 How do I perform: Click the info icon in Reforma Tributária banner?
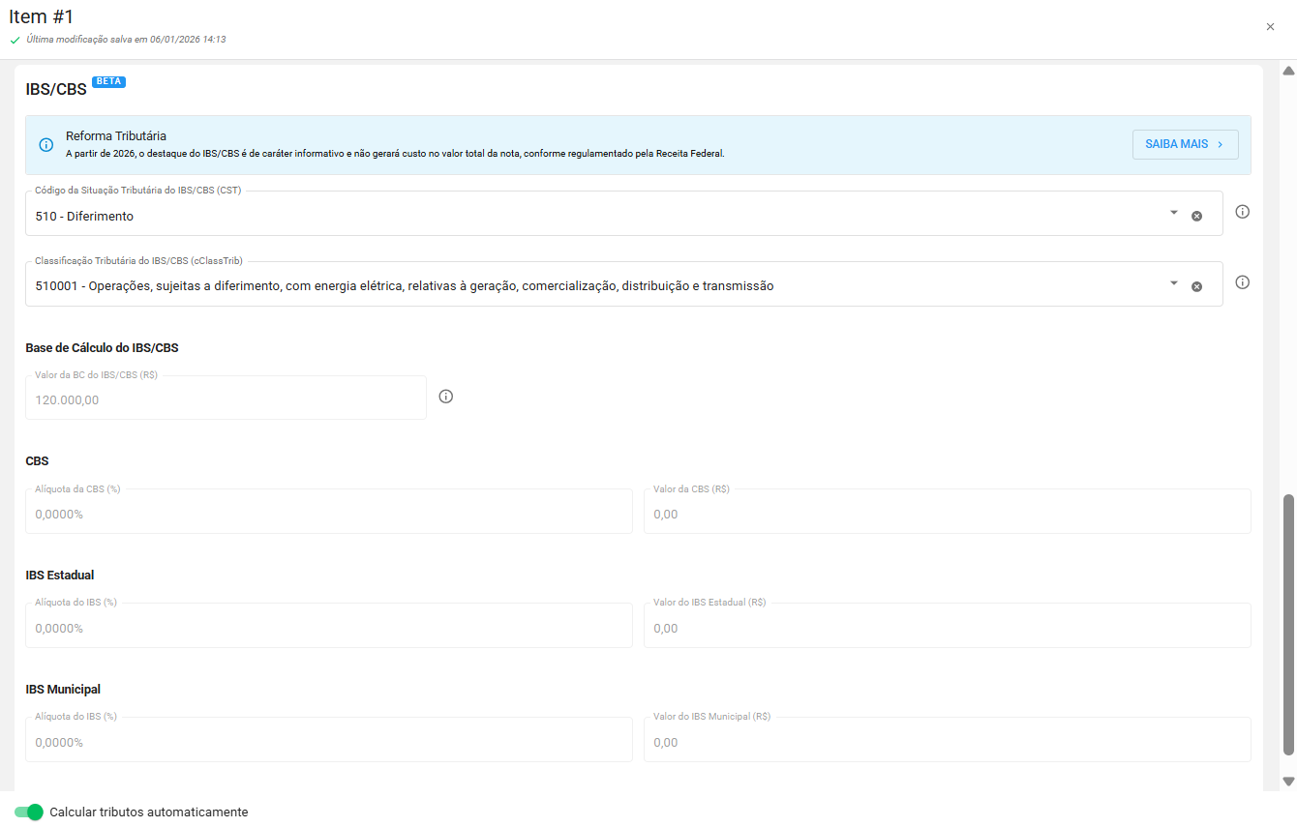point(46,145)
